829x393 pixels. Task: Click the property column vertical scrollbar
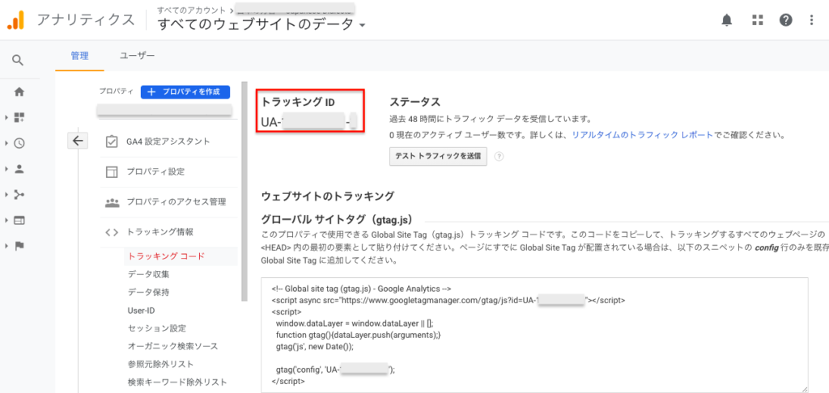click(x=244, y=190)
